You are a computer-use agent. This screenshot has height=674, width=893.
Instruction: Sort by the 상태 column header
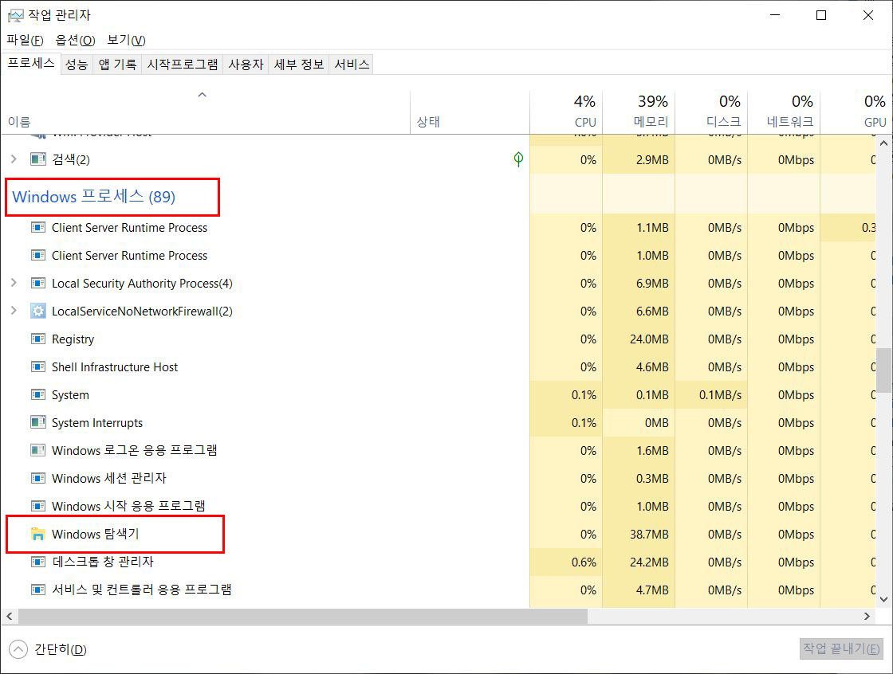tap(470, 112)
